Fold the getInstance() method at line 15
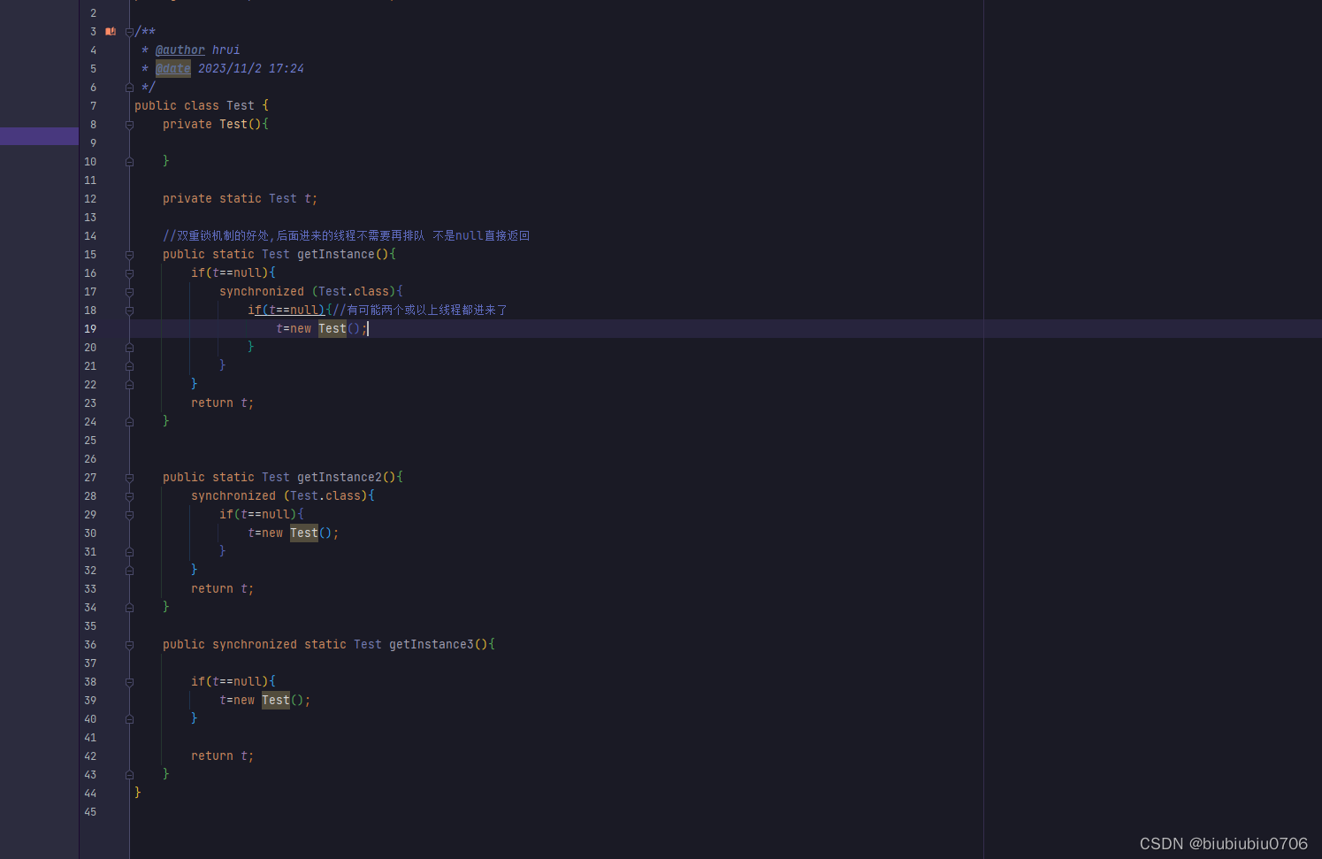 tap(129, 255)
